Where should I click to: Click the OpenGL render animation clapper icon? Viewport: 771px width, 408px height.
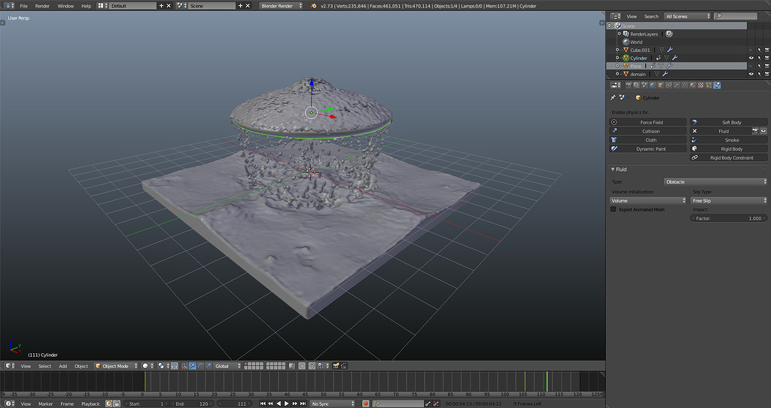click(x=344, y=366)
